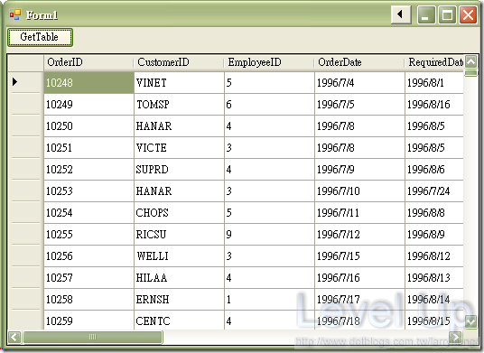Select the TOMSP customer cell

pyautogui.click(x=180, y=105)
